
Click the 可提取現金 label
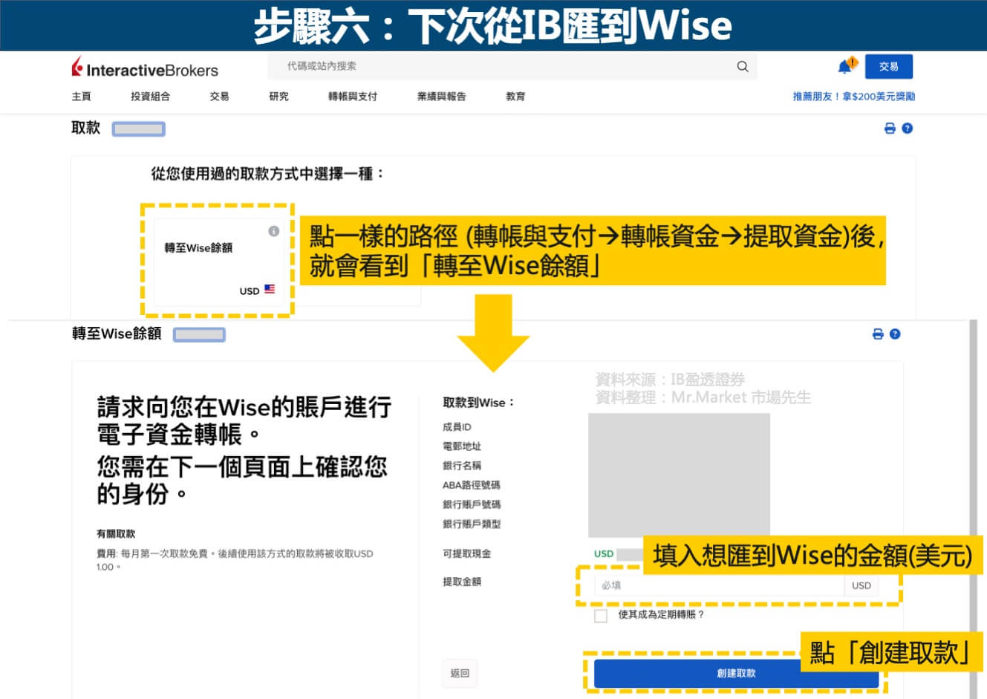click(x=466, y=553)
